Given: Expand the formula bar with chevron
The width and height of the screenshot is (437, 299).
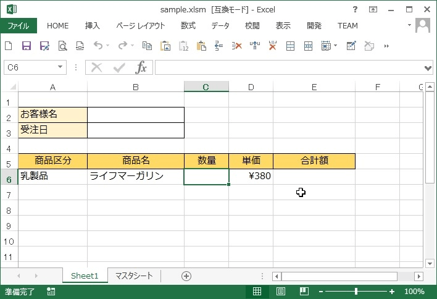Looking at the screenshot, I should [x=428, y=68].
